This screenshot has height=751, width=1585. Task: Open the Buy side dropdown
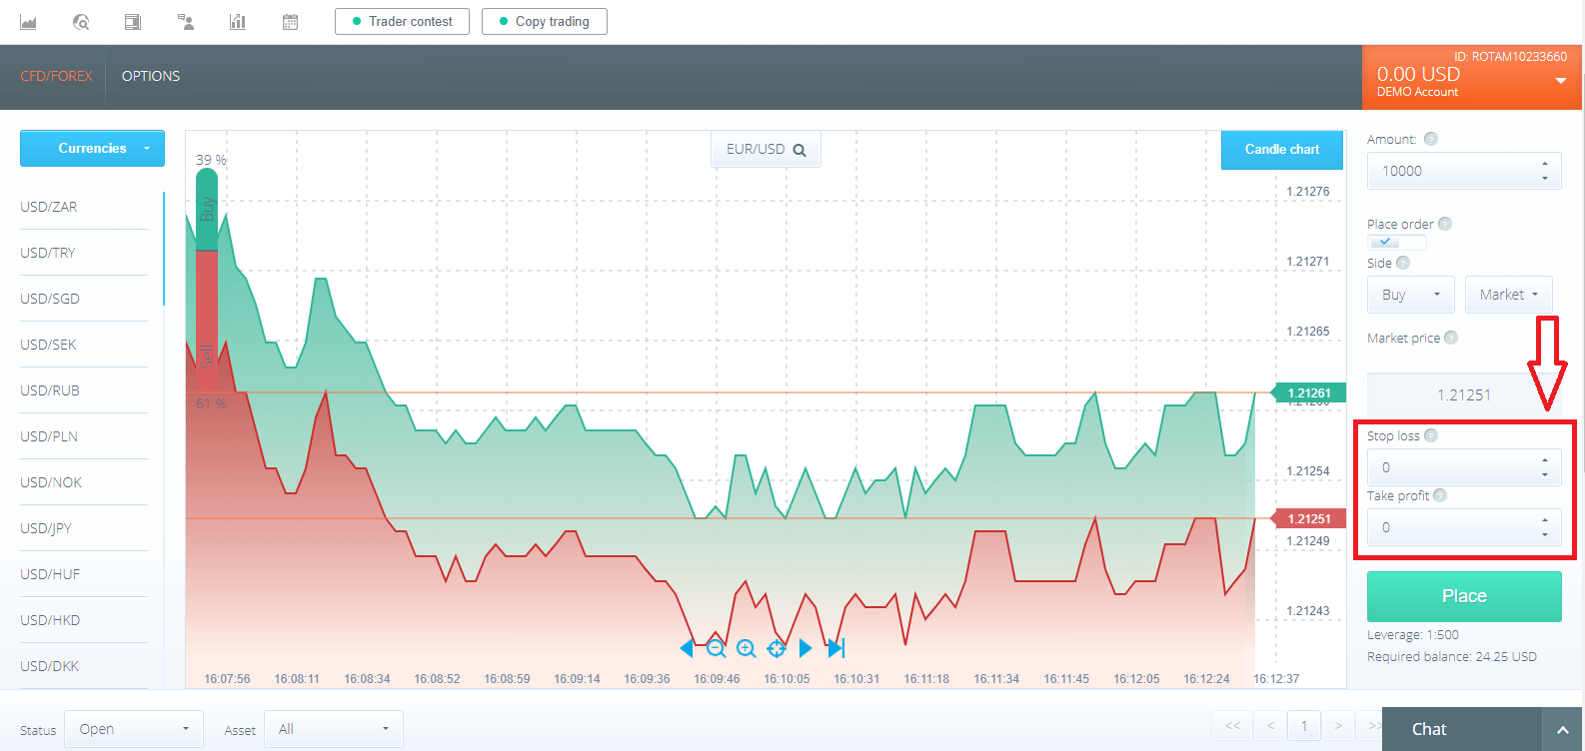[1410, 295]
